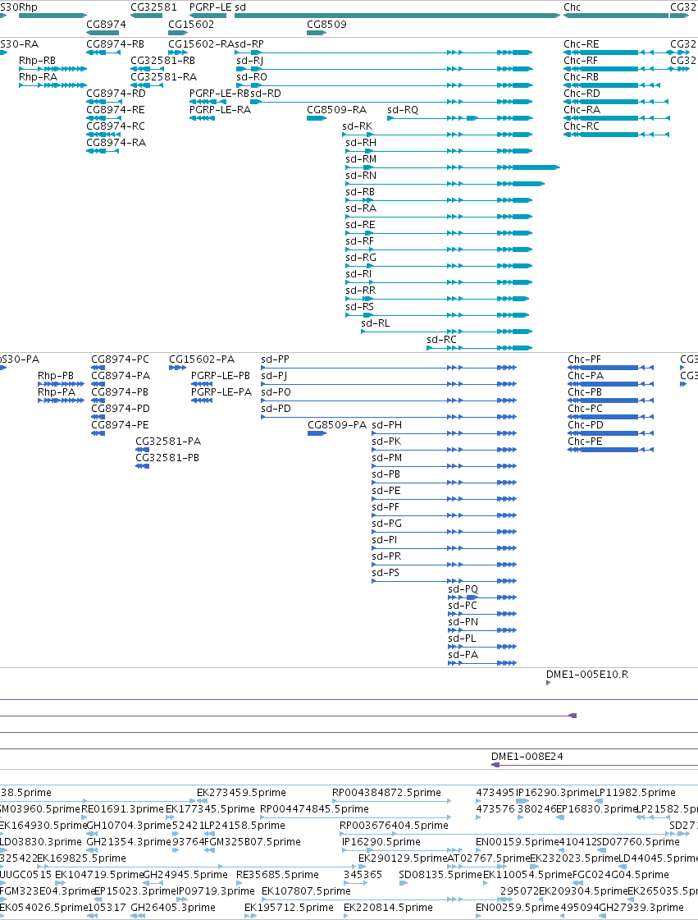
Task: Click protein Rhp-PB label
Action: tap(56, 376)
